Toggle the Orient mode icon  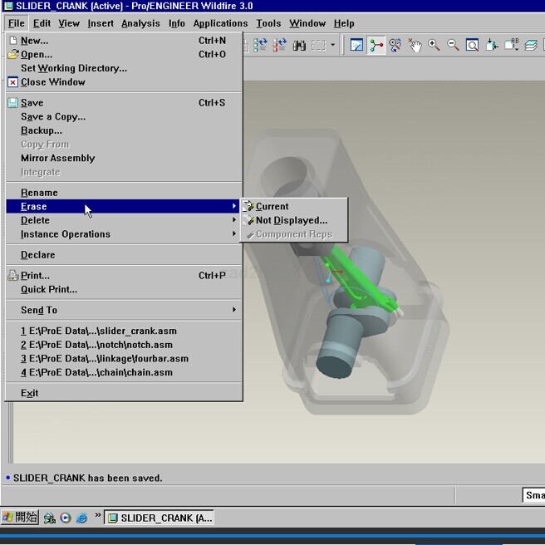395,45
